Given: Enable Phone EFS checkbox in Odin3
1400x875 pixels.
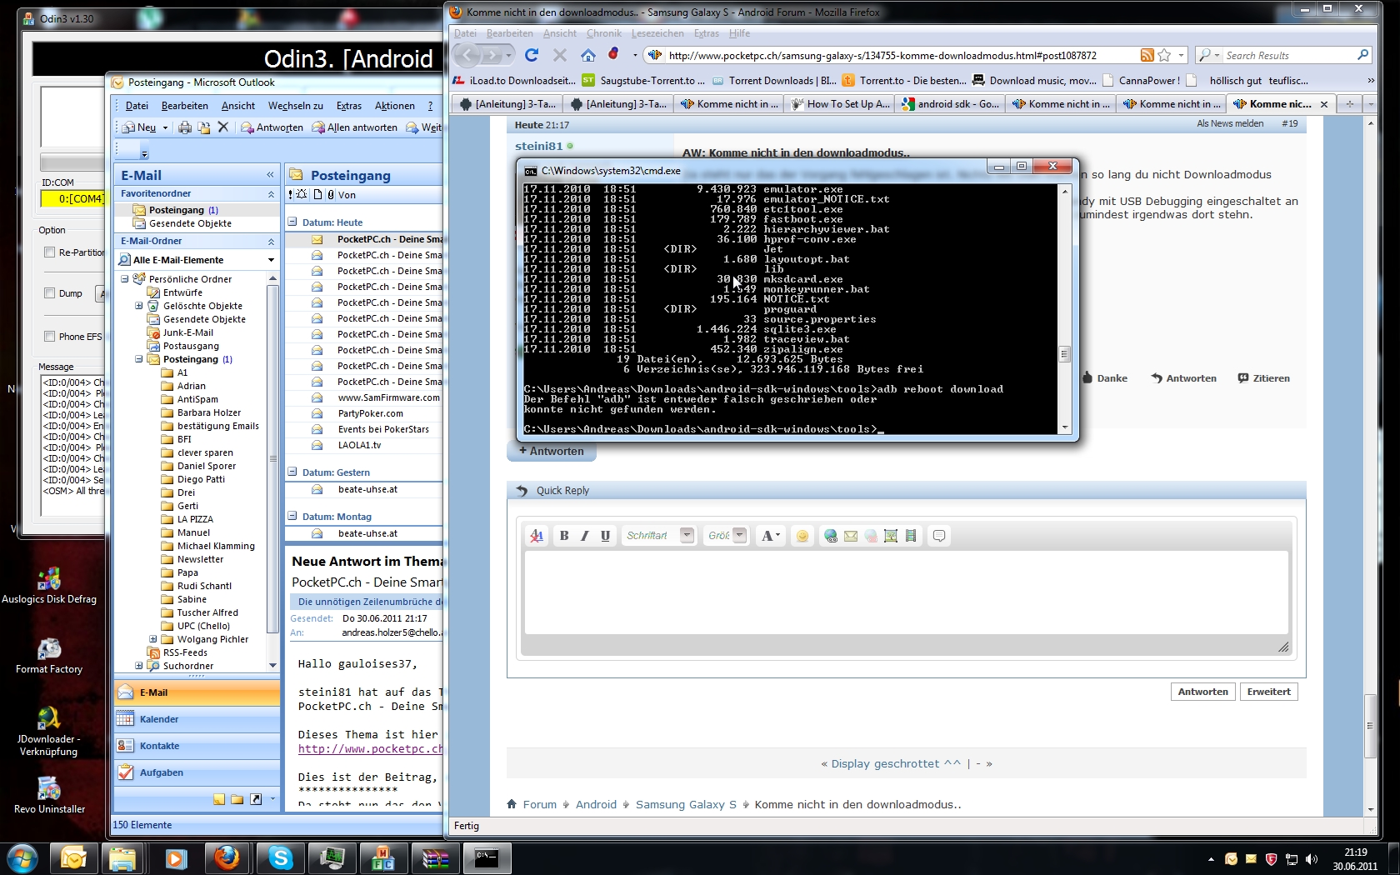Looking at the screenshot, I should tap(50, 337).
